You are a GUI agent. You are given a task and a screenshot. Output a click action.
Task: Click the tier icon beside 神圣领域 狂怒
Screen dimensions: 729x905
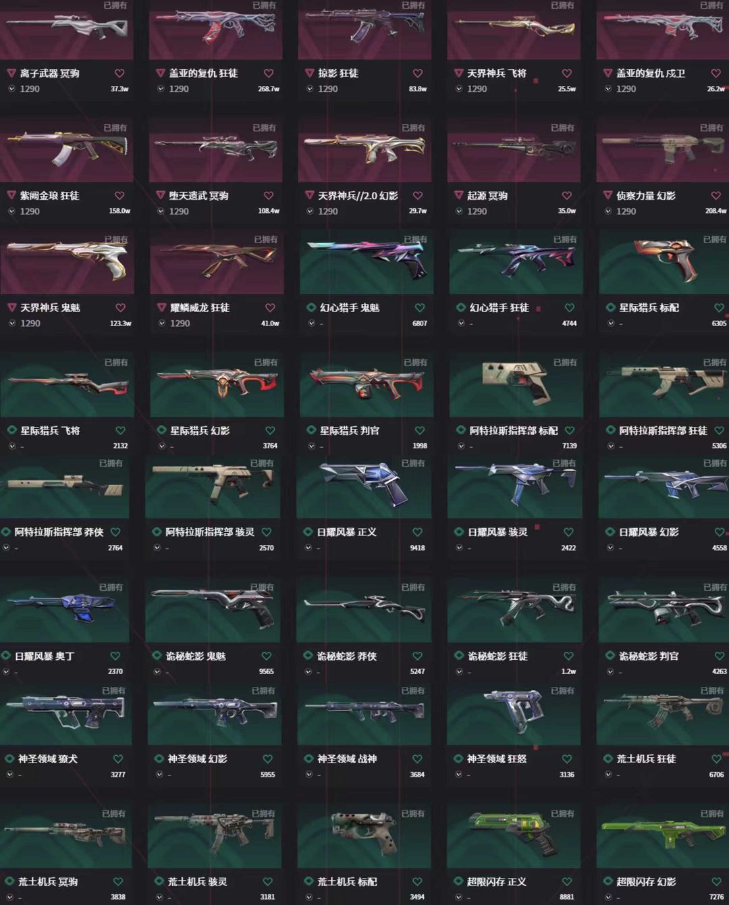point(458,759)
